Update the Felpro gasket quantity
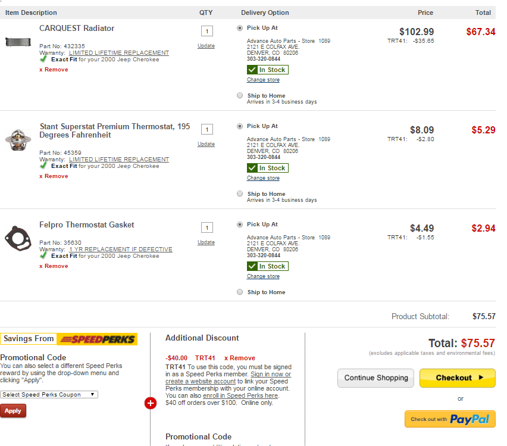This screenshot has width=507, height=446. click(x=206, y=242)
